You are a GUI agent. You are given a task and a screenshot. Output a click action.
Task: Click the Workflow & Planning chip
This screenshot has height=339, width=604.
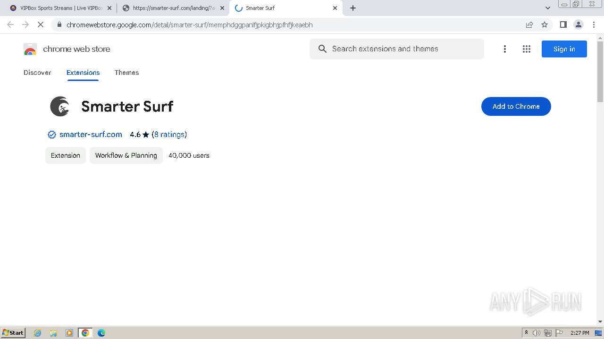click(126, 155)
